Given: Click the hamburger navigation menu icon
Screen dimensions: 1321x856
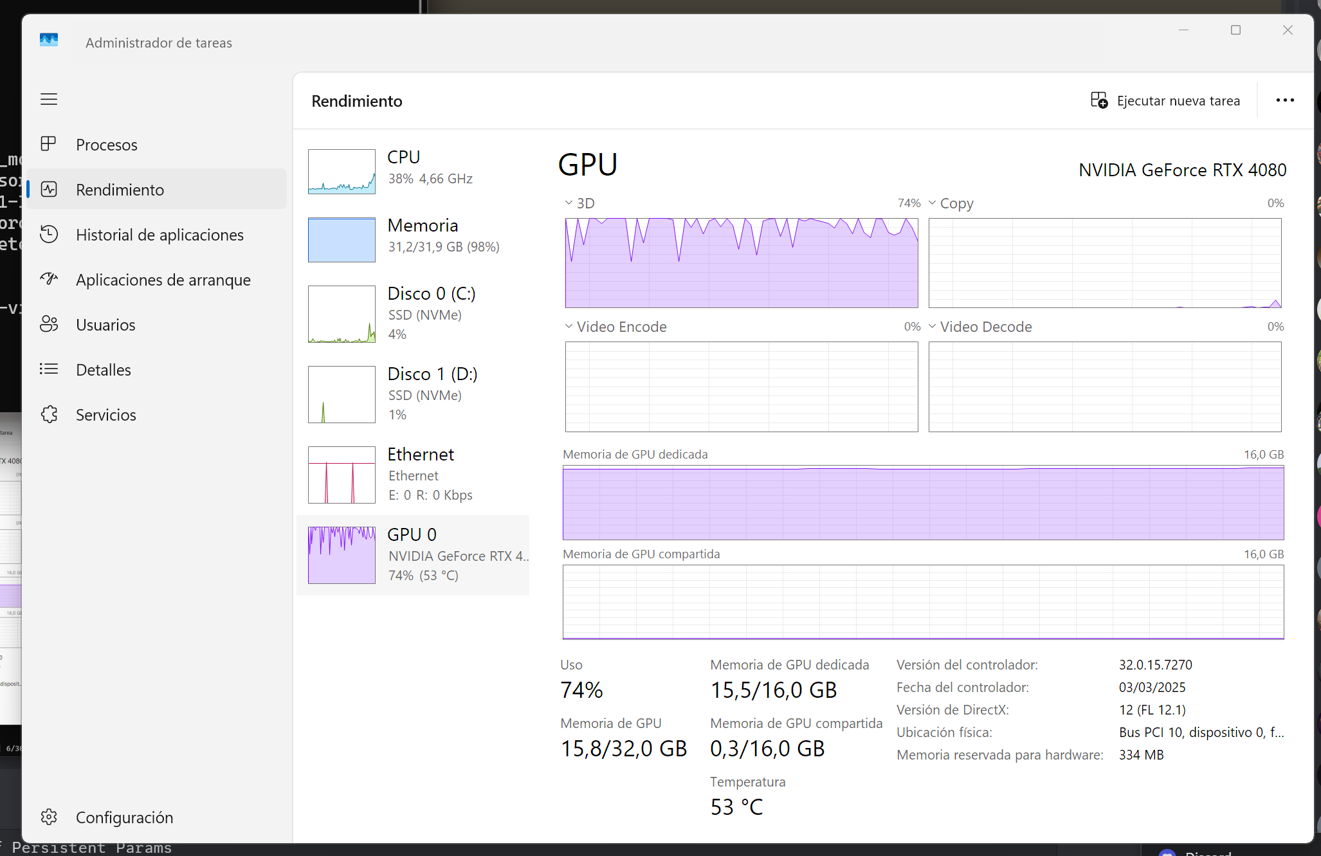Looking at the screenshot, I should [49, 99].
